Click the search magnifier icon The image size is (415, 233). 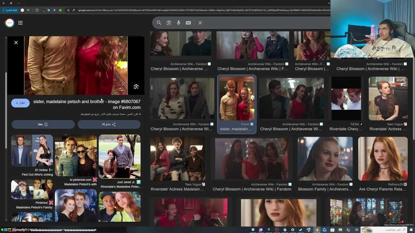[159, 23]
